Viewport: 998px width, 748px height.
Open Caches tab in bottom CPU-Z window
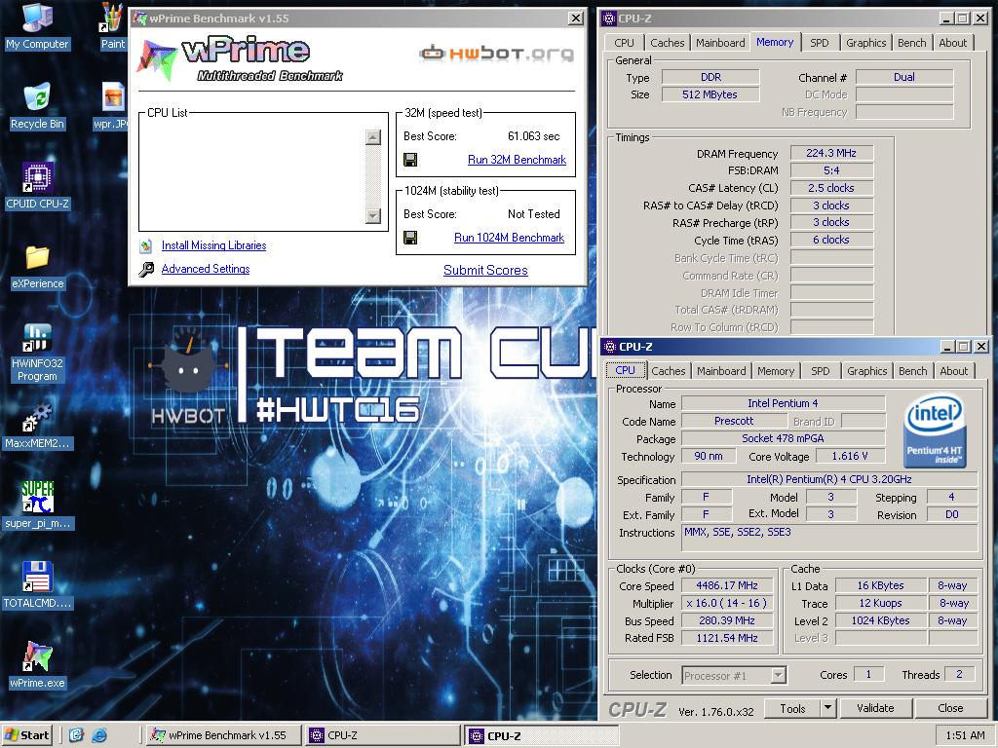(x=669, y=371)
